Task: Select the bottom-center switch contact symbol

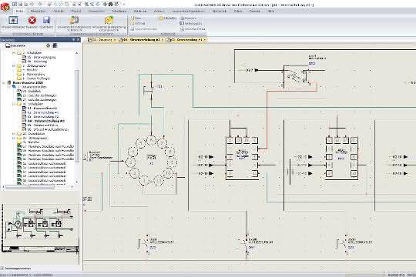Action: point(247,245)
